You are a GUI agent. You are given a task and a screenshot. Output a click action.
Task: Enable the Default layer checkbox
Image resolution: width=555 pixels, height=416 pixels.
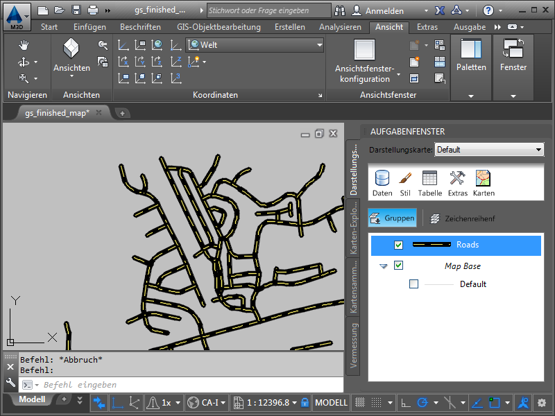point(414,284)
